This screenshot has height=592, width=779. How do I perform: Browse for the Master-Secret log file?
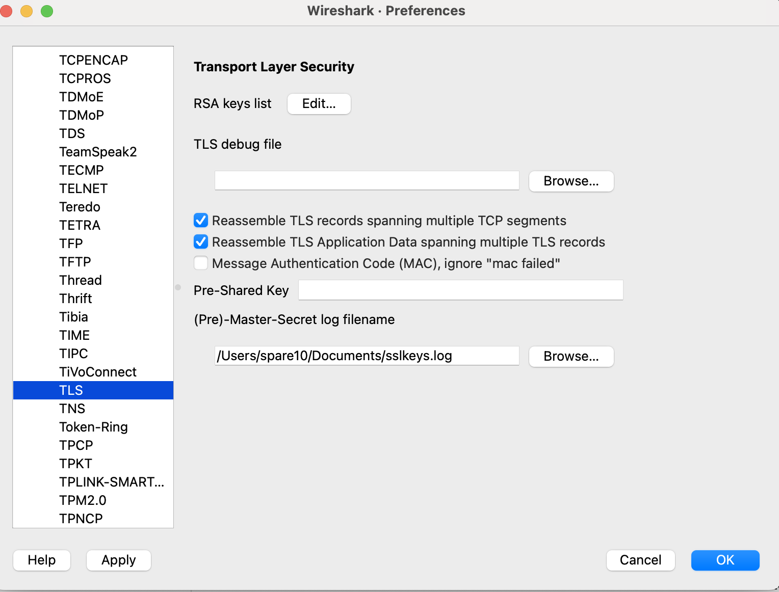point(571,357)
